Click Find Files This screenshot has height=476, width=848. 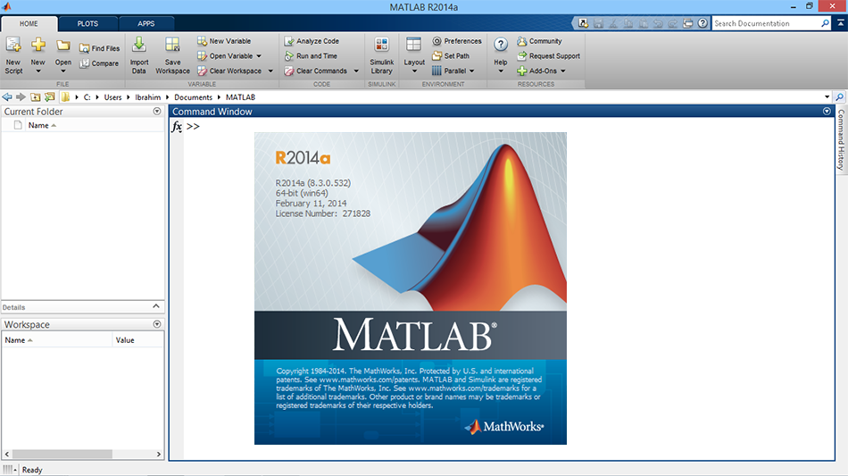(x=99, y=48)
